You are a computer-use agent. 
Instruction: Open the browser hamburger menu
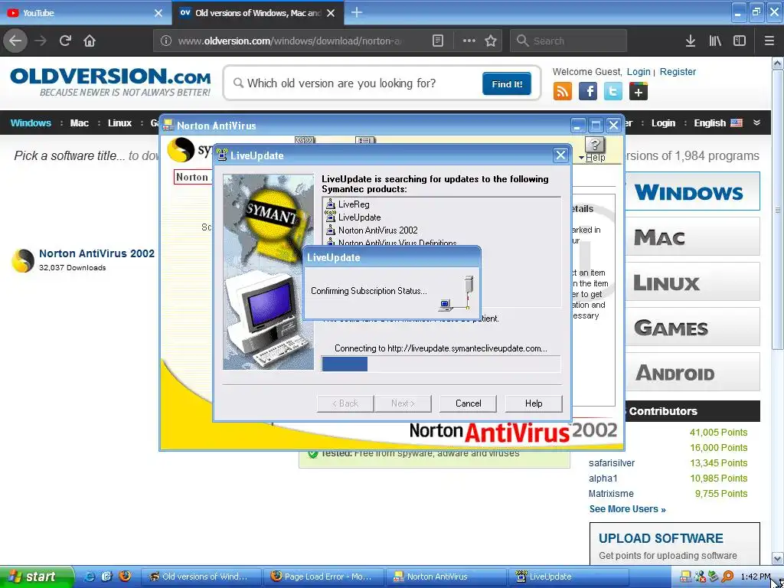[769, 41]
